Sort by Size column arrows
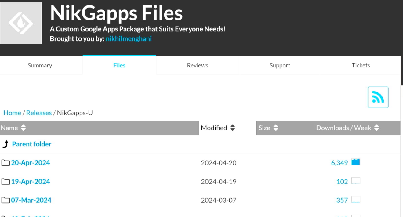Image resolution: width=403 pixels, height=217 pixels. pyautogui.click(x=276, y=128)
